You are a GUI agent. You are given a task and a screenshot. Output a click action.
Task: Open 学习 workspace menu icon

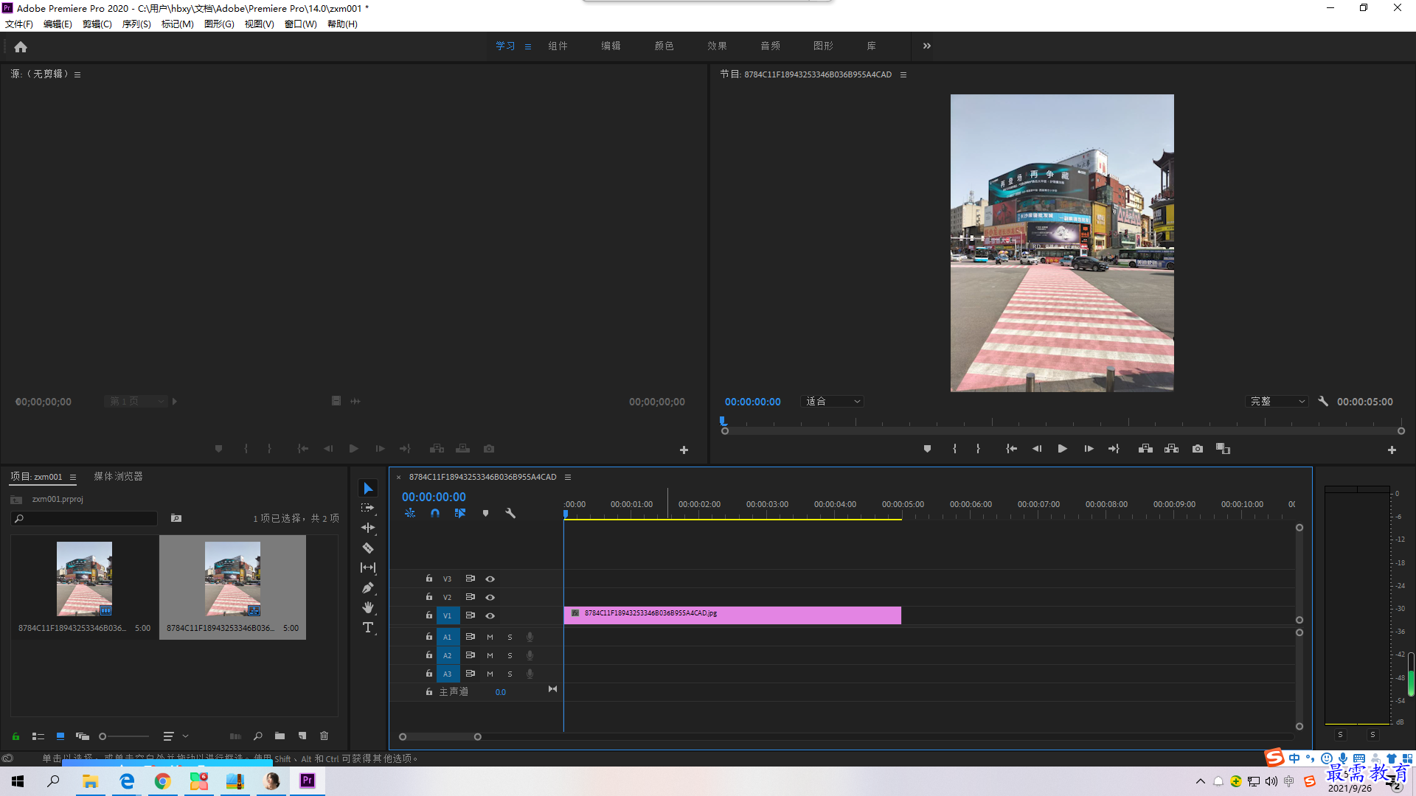click(528, 46)
